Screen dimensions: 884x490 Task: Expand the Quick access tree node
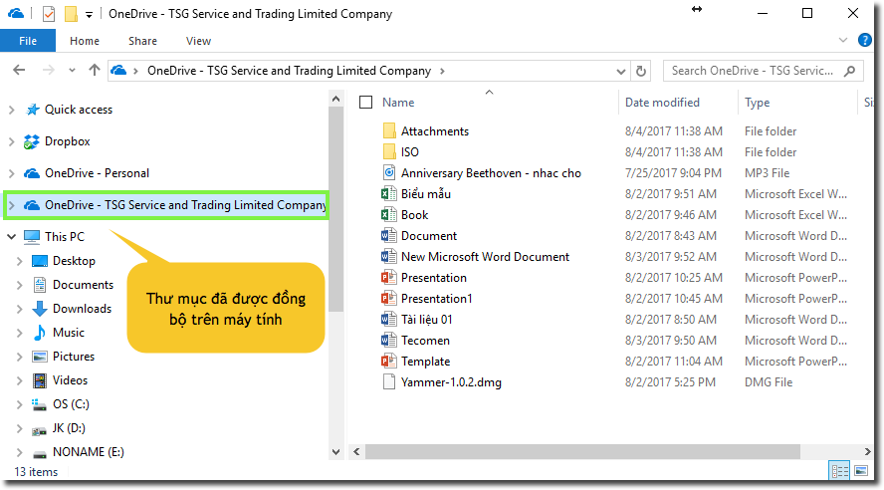[11, 111]
